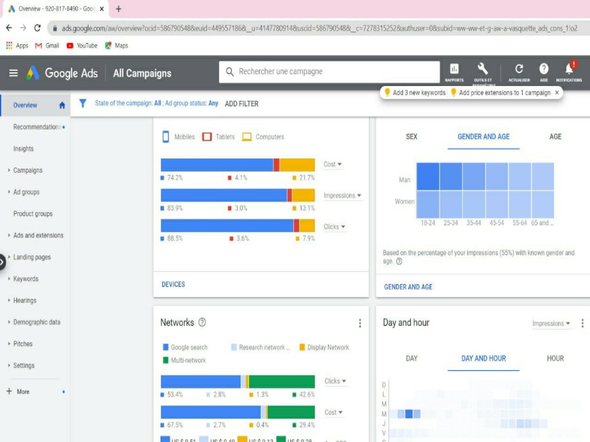Click the Networks help question mark

tap(202, 322)
